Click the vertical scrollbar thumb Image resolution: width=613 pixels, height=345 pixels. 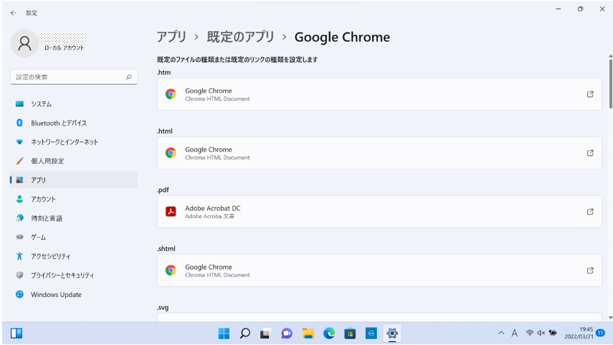(610, 83)
